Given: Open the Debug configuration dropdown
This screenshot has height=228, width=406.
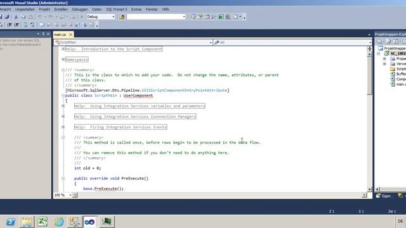Looking at the screenshot, I should pos(113,17).
